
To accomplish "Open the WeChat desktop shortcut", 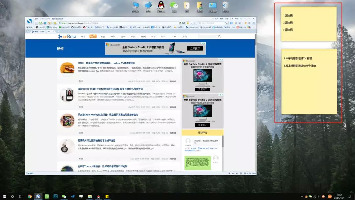I will [174, 5].
